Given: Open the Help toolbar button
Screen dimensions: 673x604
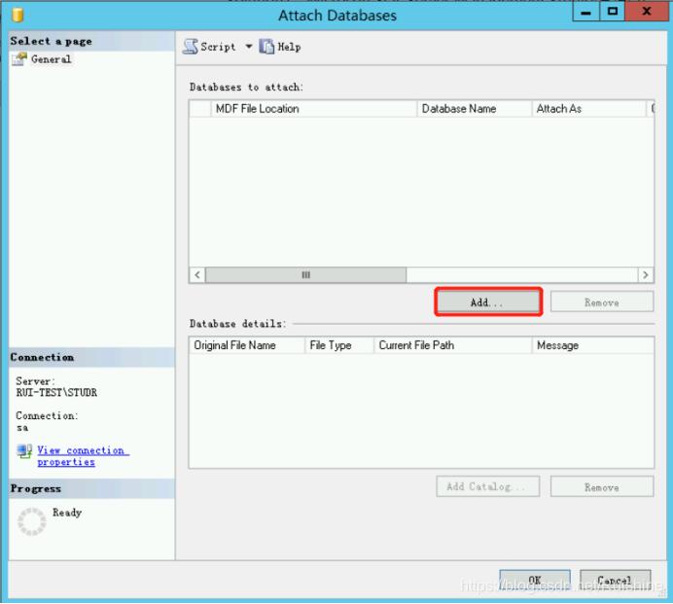Looking at the screenshot, I should tap(280, 47).
